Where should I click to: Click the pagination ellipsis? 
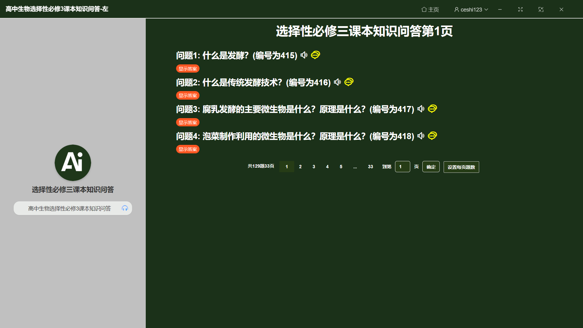point(355,167)
